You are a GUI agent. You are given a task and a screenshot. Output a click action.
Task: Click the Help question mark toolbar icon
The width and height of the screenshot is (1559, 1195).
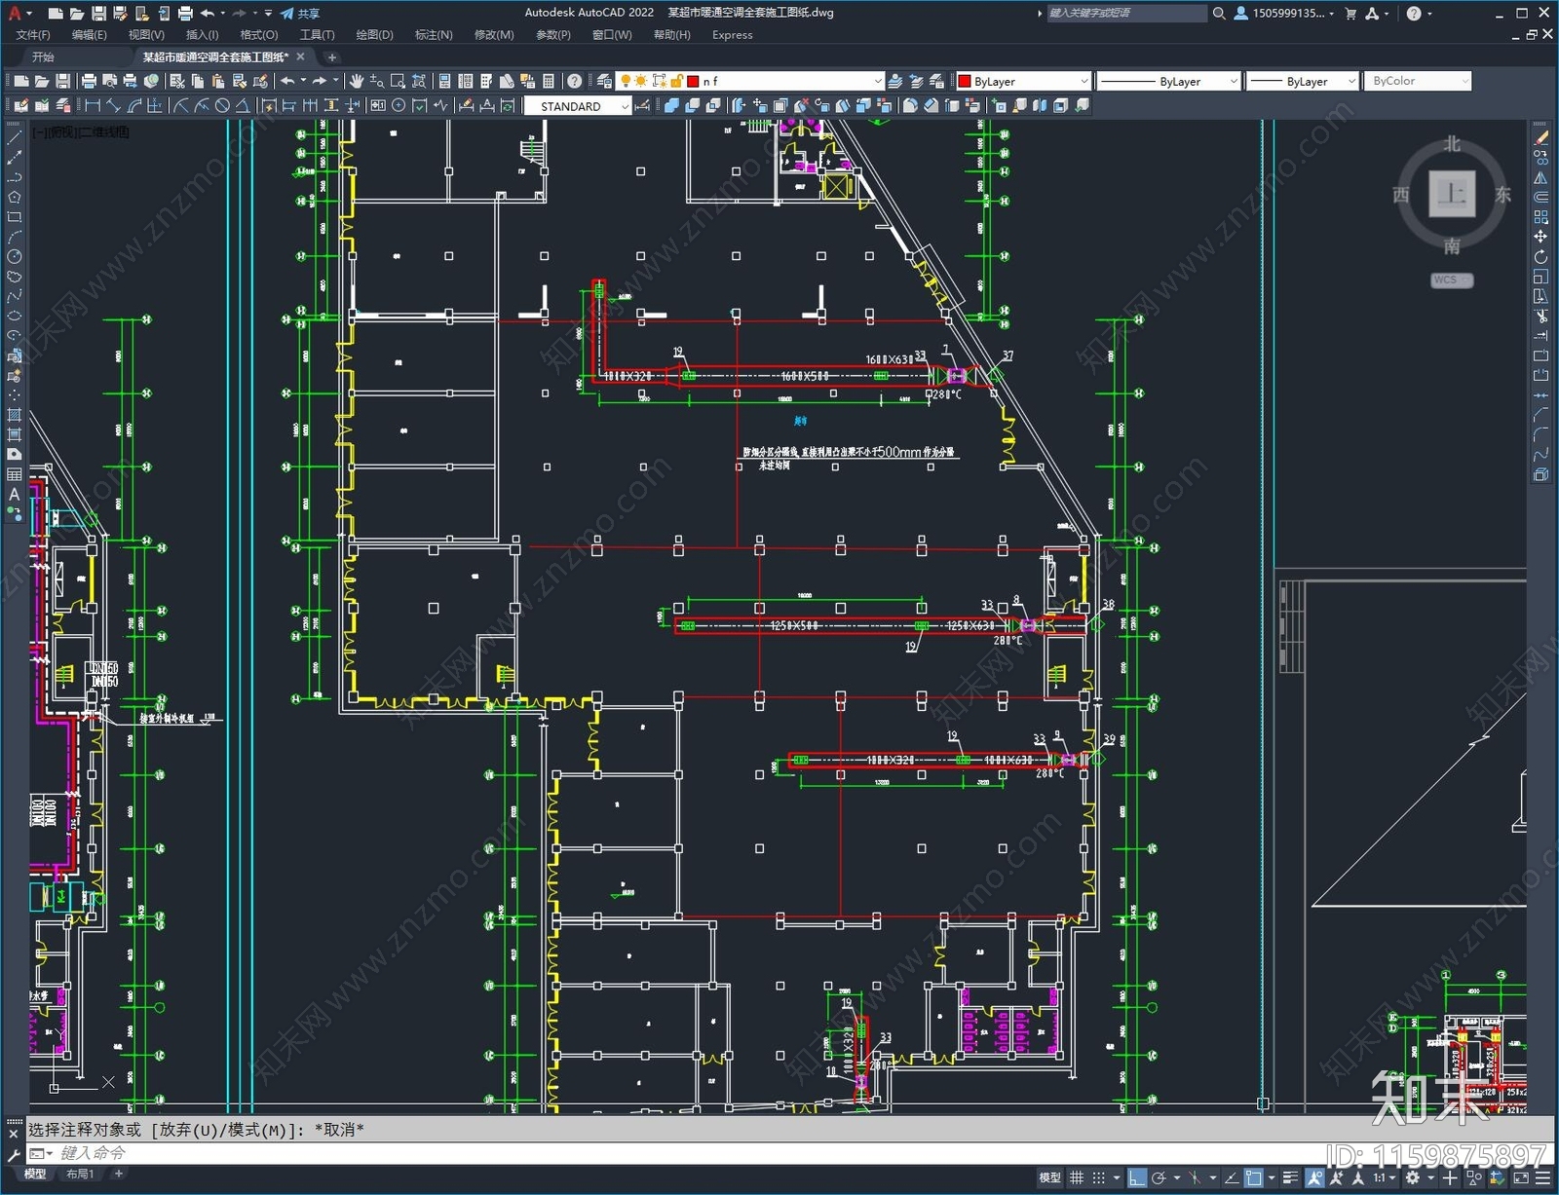(x=575, y=81)
